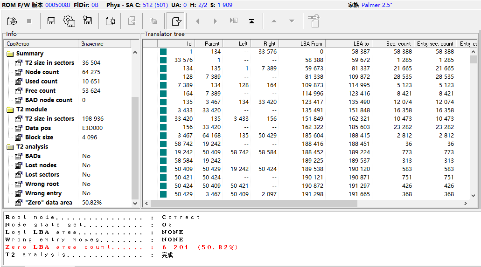481x267 pixels.
Task: Click the teal square of node Id 1
Action: (x=163, y=52)
